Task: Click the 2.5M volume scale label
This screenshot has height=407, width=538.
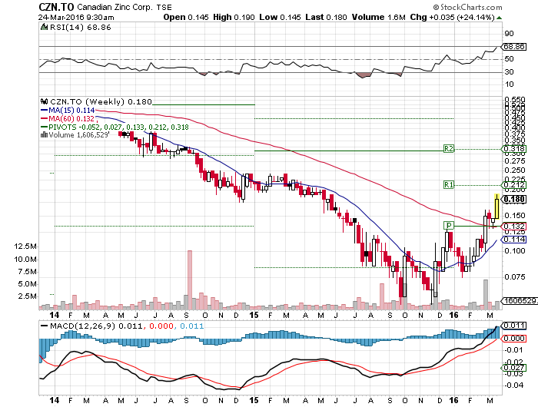Action: [27, 296]
